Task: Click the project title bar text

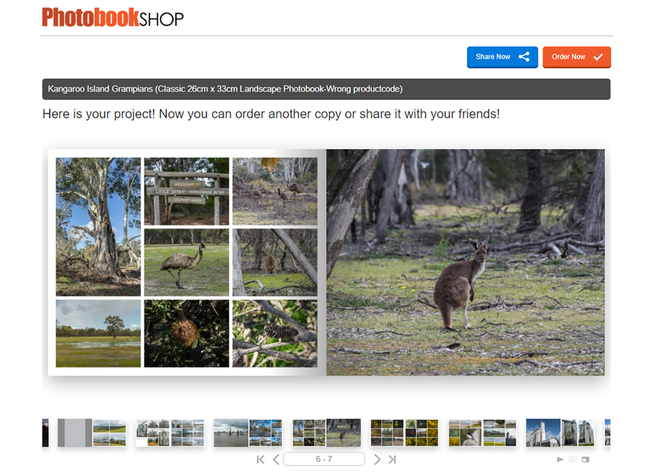Action: coord(225,89)
